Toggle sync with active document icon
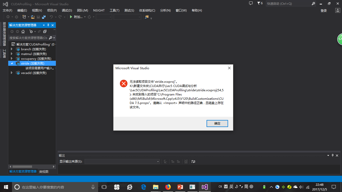 point(39,31)
